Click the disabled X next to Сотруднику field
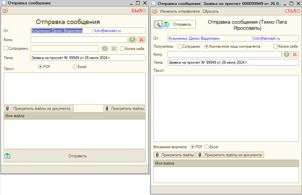The width and height of the screenshot is (302, 195). pos(114,48)
